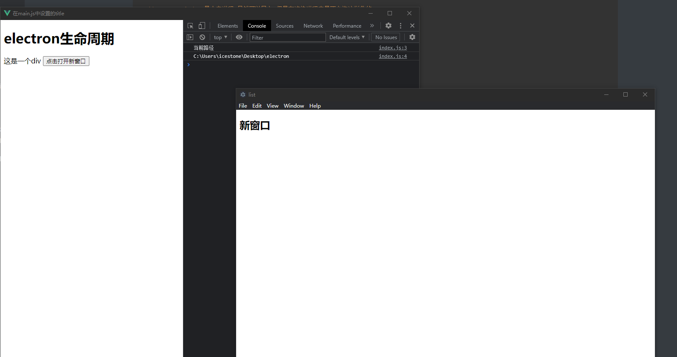Select the 当前路径 console message
Screen dimensions: 677x357
[204, 48]
